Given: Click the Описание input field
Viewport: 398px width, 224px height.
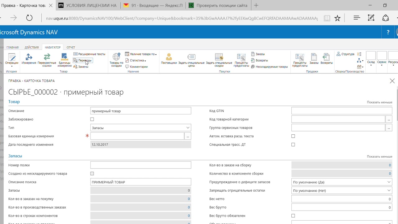Looking at the screenshot, I should (141, 111).
